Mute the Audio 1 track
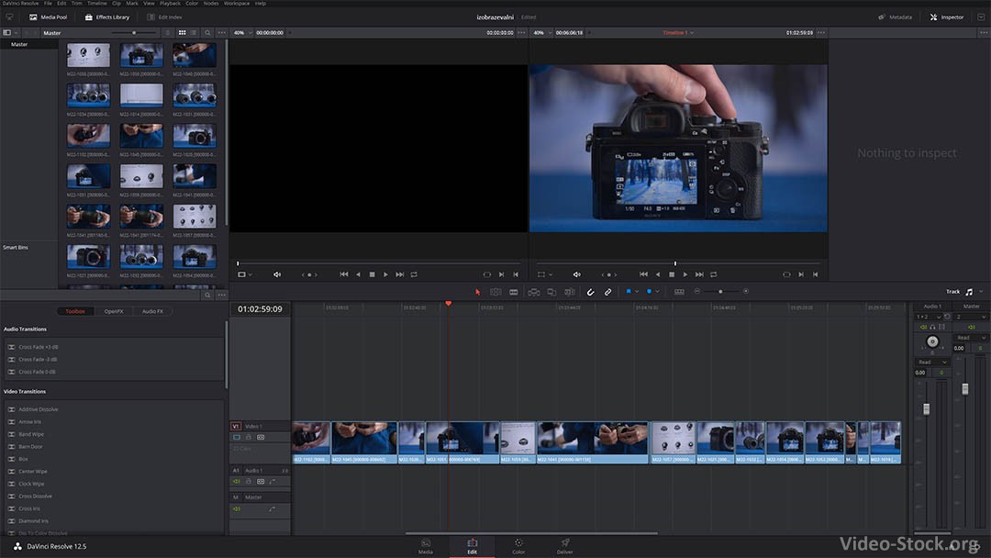This screenshot has width=991, height=558. (237, 482)
